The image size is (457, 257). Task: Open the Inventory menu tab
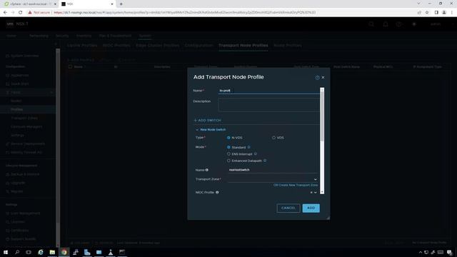point(84,36)
